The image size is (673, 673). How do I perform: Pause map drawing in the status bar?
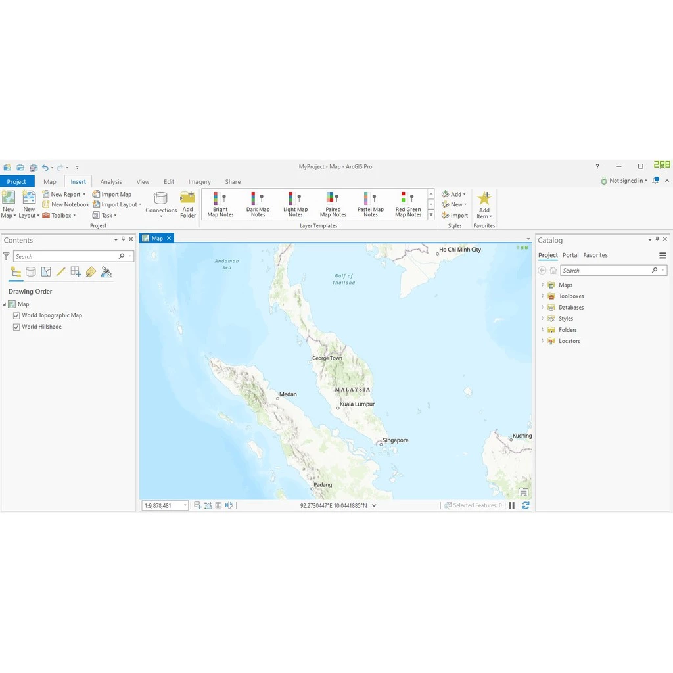pyautogui.click(x=511, y=505)
